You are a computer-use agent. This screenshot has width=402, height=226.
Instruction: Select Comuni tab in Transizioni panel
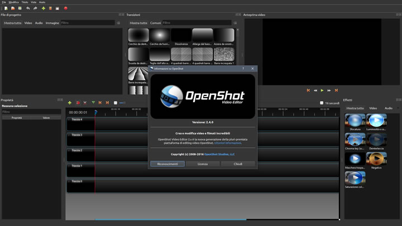(x=155, y=23)
